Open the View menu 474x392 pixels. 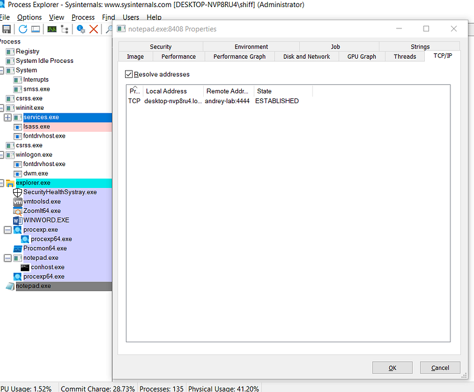(56, 17)
